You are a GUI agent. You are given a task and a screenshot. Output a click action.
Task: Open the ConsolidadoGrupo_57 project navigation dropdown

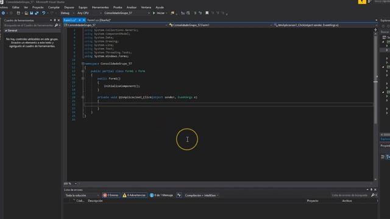pyautogui.click(x=115, y=25)
